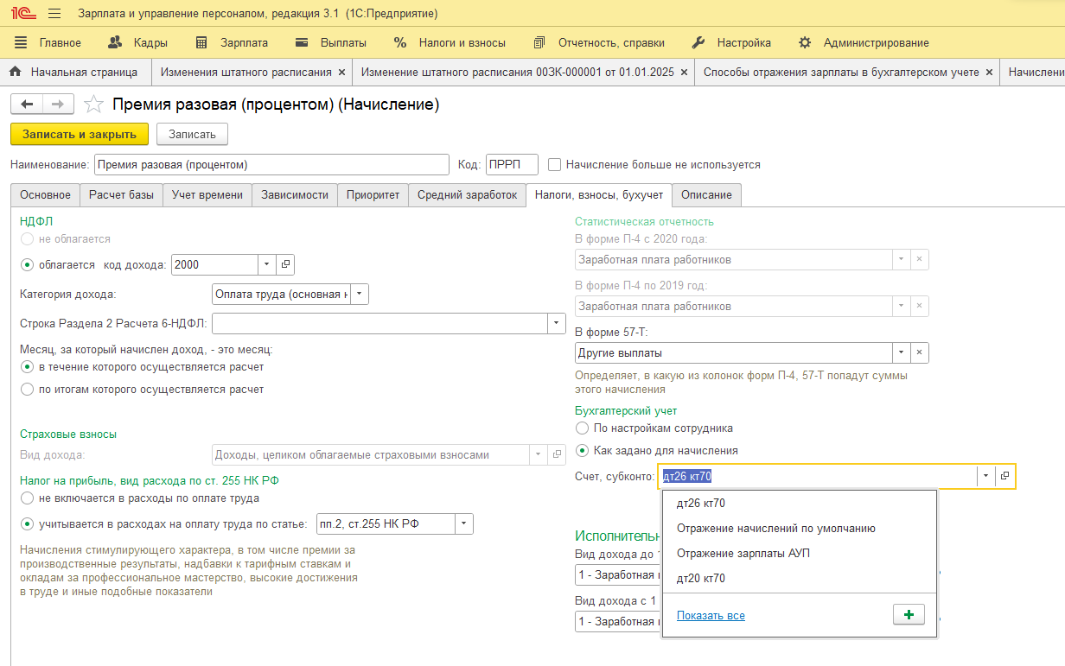Click the Записать и закрыть button
The width and height of the screenshot is (1065, 666).
point(80,134)
